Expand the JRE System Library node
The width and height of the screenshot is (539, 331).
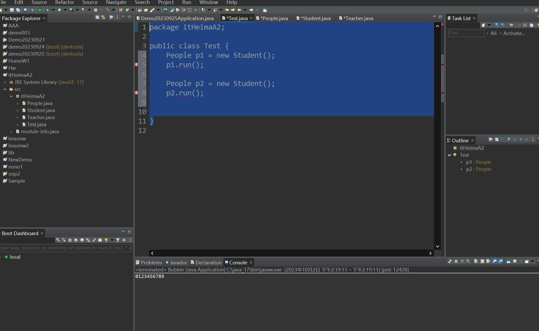5,82
